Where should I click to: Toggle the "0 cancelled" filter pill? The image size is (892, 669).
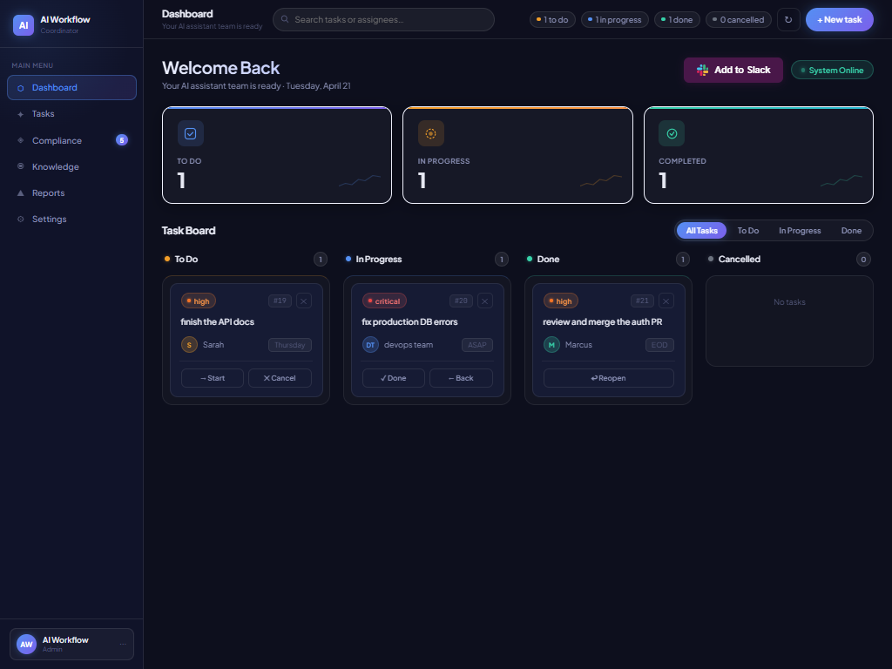pyautogui.click(x=738, y=18)
